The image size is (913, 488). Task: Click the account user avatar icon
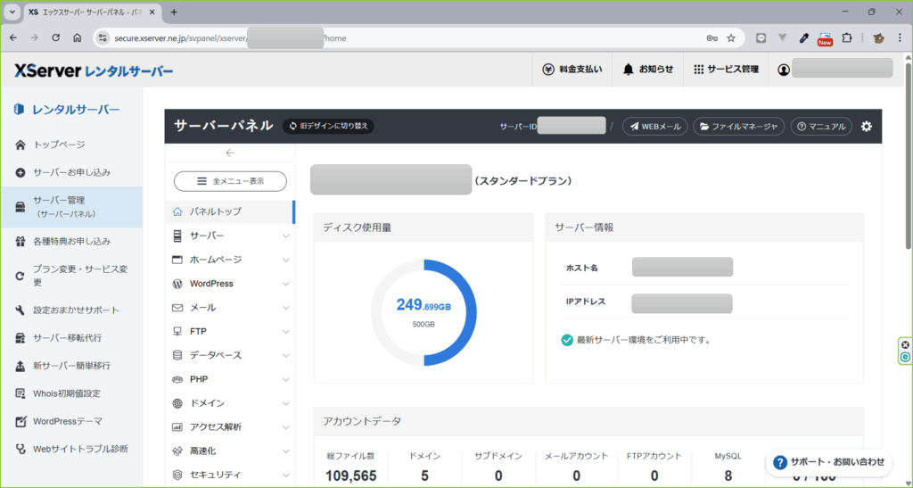pos(784,70)
